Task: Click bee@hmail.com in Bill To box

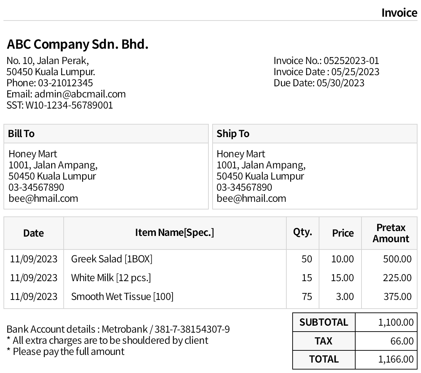Action: pyautogui.click(x=43, y=198)
